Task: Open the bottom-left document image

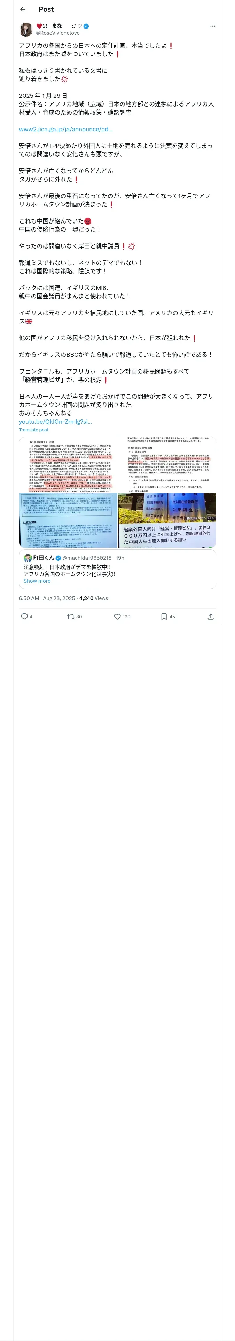Action: (x=68, y=520)
